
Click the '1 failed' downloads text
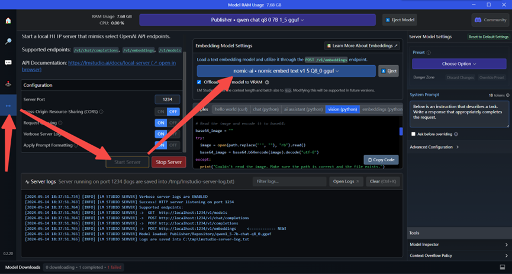[x=114, y=267]
